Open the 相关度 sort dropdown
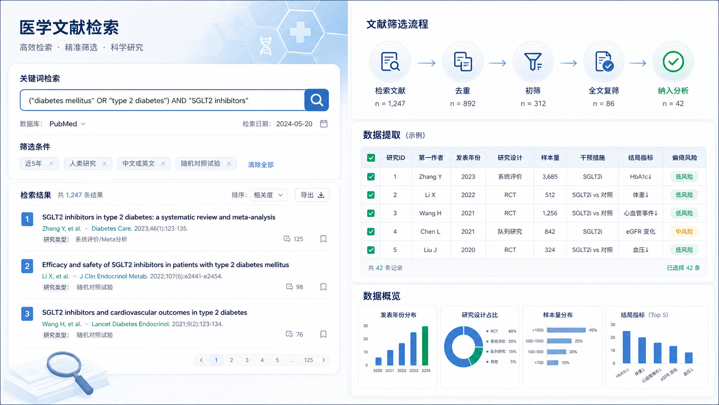 click(x=269, y=195)
